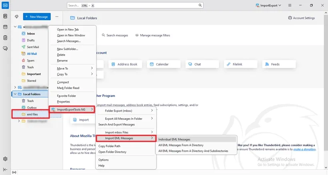Screen dimensions: 328x175
Task: Open the make a donation link
Action: (x=304, y=149)
